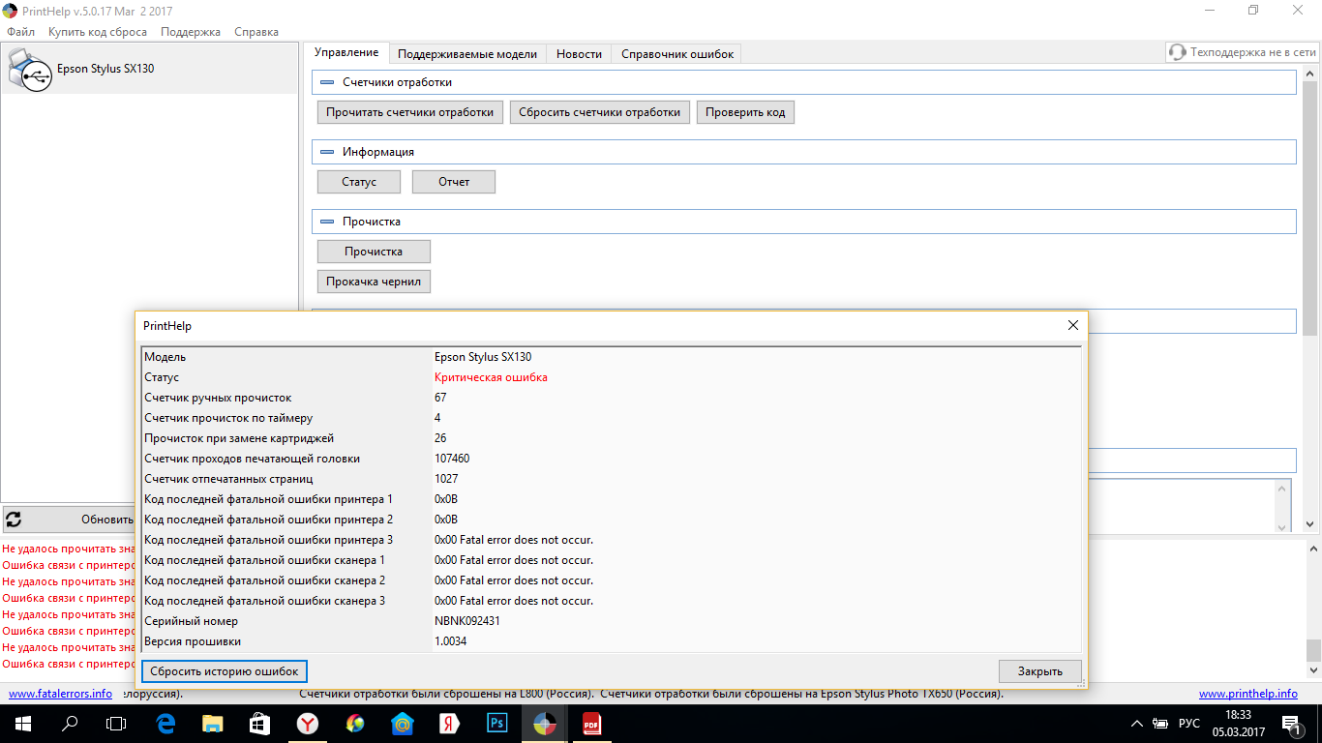Open the Windows Store taskbar icon

pos(259,723)
